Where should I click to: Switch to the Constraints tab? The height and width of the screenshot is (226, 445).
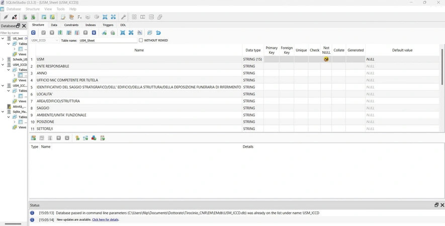pos(71,25)
